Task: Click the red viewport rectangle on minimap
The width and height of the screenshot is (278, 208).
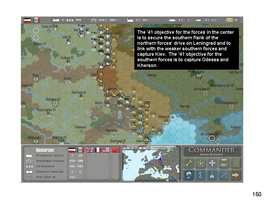Action: [x=162, y=163]
